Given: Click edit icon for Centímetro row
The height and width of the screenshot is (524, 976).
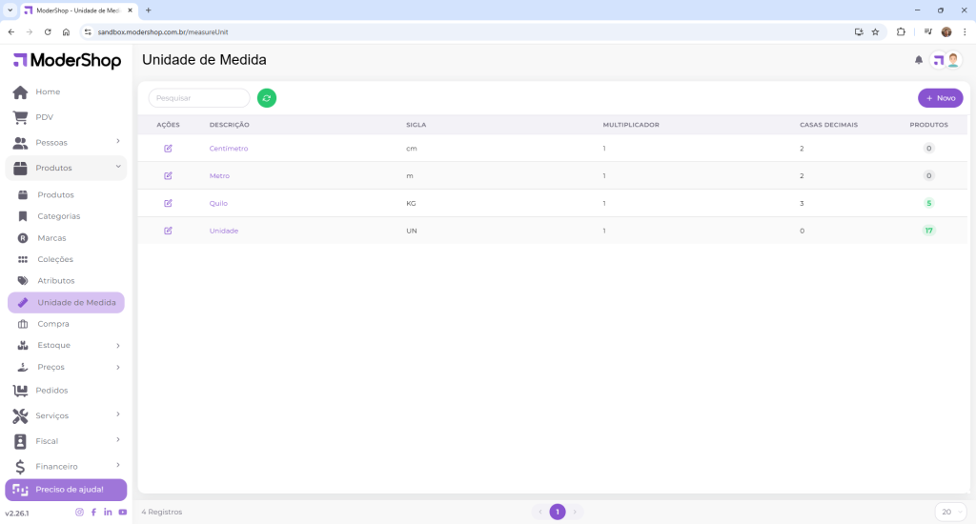Looking at the screenshot, I should (x=169, y=149).
